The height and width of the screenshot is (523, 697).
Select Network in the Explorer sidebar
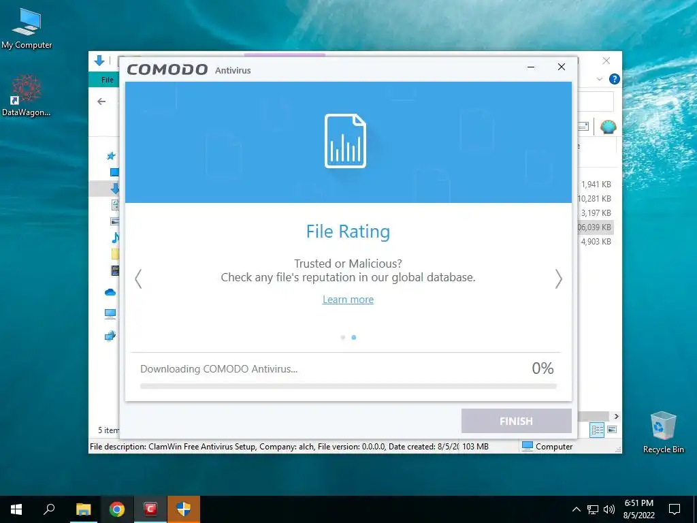pos(110,336)
